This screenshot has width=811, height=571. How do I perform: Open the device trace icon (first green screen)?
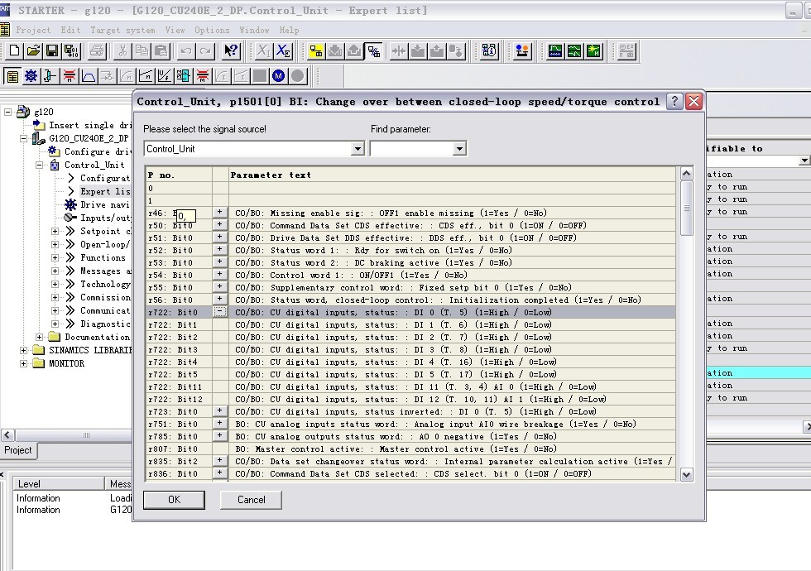coord(555,50)
